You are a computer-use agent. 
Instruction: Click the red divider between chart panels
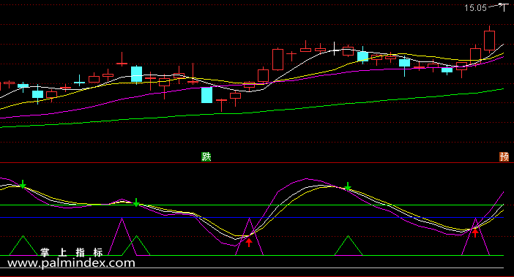point(257,162)
